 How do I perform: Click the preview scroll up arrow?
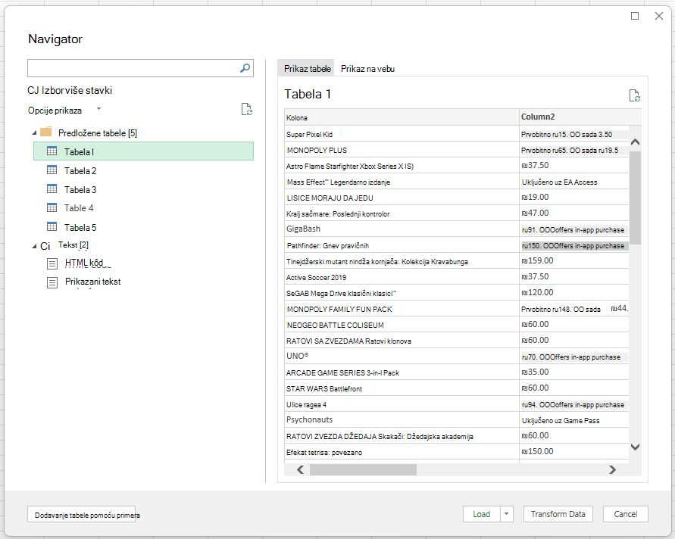[635, 142]
